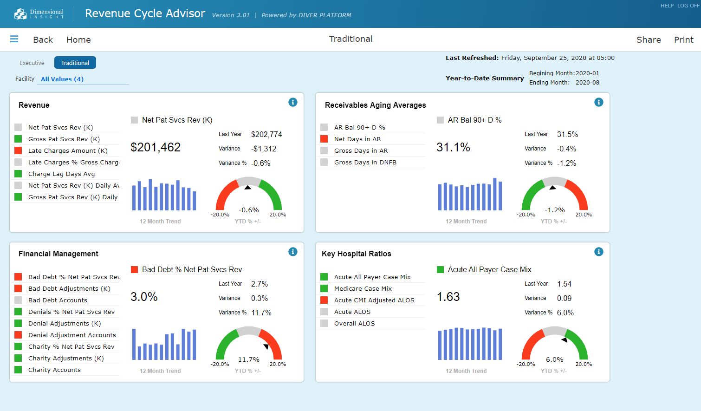Click the Print button

click(684, 39)
